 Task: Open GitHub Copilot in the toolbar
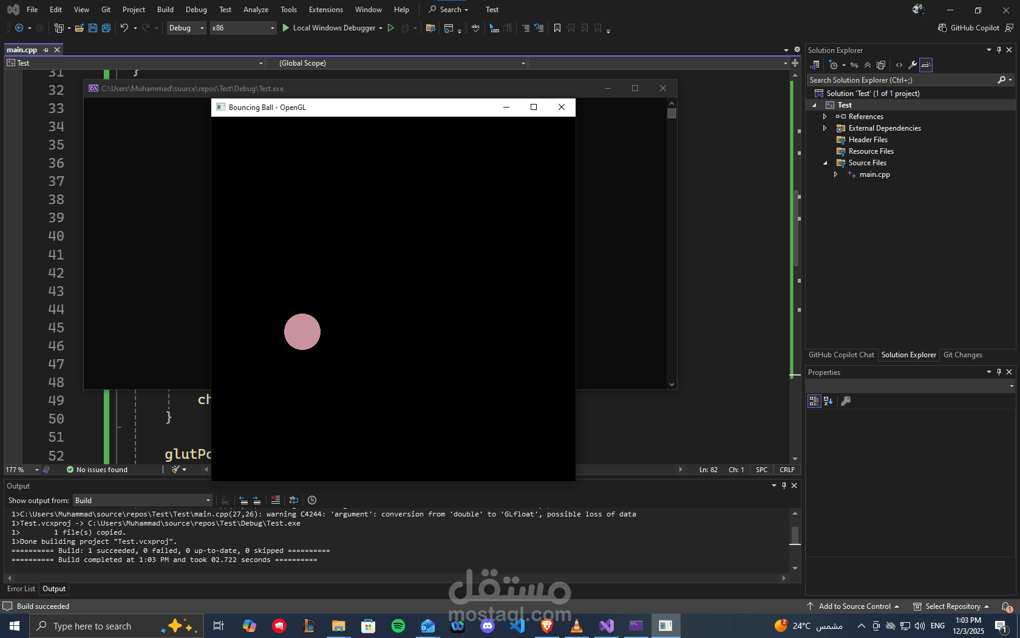(x=968, y=28)
